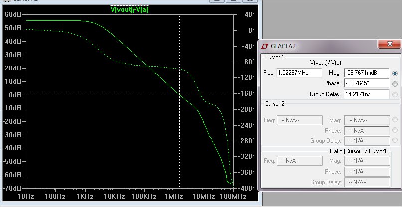This screenshot has height=207, width=402.
Task: Click the 20dB label on left axis
Action: click(x=13, y=68)
